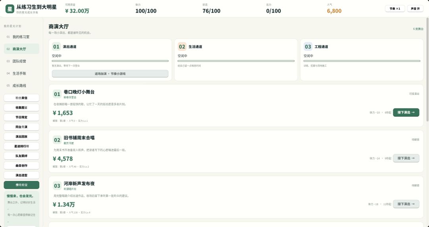
Task: Click the 节日限定 button
Action: pos(21,117)
